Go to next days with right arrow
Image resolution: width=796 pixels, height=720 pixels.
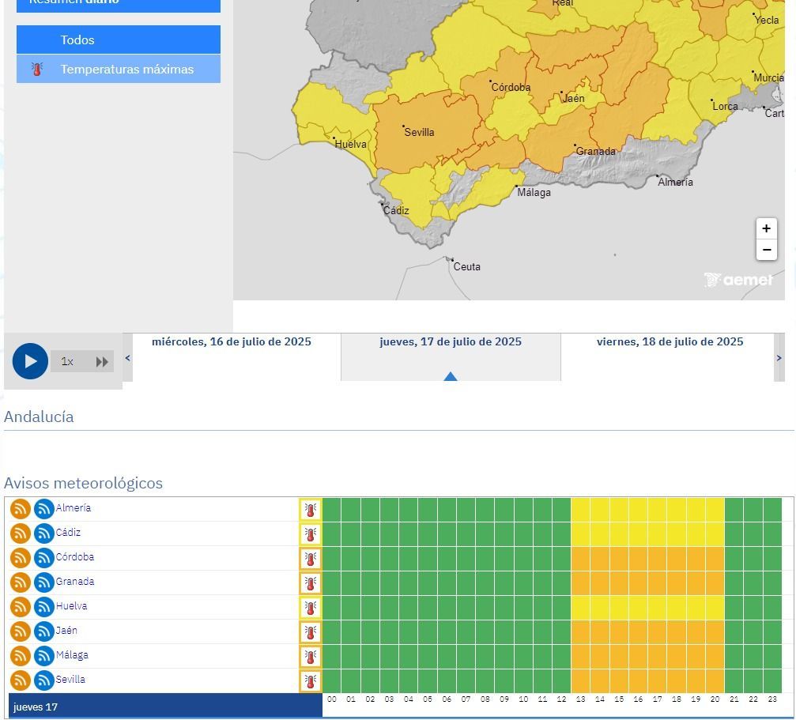(779, 358)
